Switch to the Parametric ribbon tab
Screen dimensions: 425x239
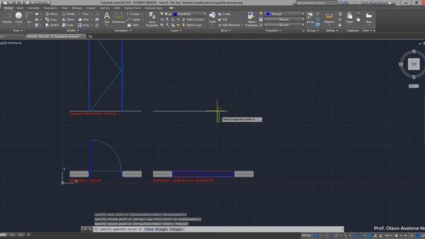pos(50,8)
